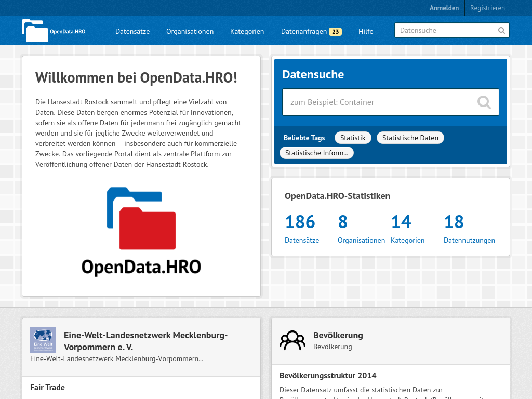Open the 14 Kategorien statistic
532x399 pixels.
coord(407,229)
